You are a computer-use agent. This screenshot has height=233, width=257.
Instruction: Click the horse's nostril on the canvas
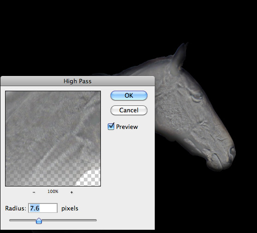(x=232, y=151)
